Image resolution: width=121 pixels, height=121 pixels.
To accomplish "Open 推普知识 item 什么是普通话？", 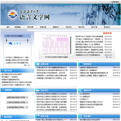I will coord(88,70).
